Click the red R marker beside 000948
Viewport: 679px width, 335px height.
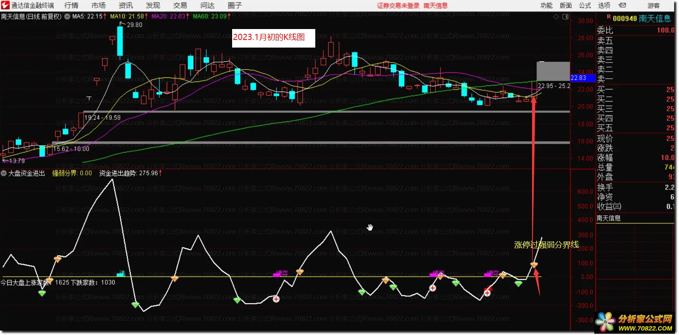tap(609, 17)
